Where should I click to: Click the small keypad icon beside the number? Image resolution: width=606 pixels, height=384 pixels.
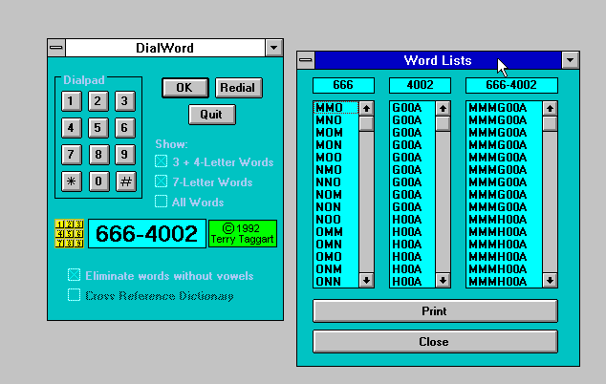click(x=71, y=233)
